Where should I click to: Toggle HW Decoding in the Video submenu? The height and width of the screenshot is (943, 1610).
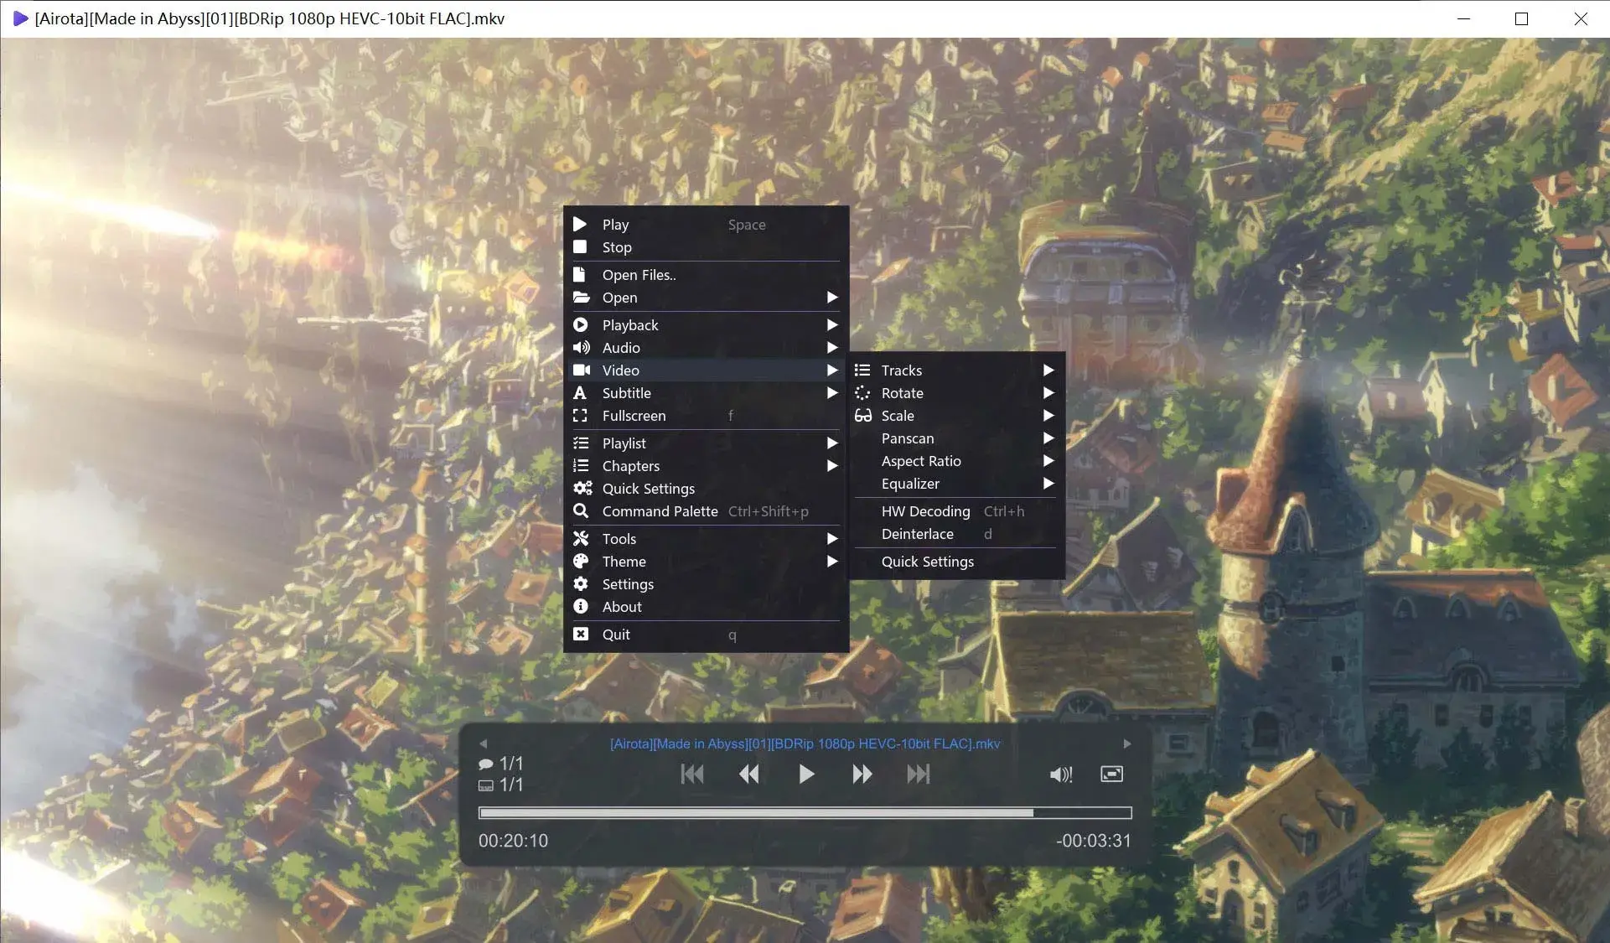pyautogui.click(x=925, y=510)
